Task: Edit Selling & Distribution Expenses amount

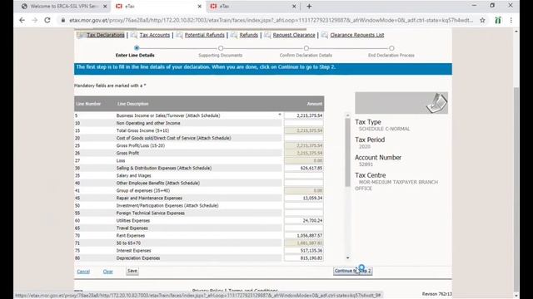Action: (304, 168)
